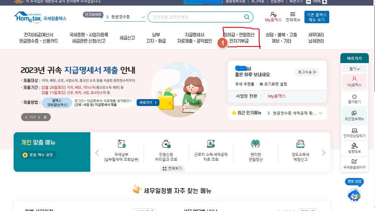Go to the next banner slide
Image resolution: width=375 pixels, height=211 pixels.
tap(40, 117)
